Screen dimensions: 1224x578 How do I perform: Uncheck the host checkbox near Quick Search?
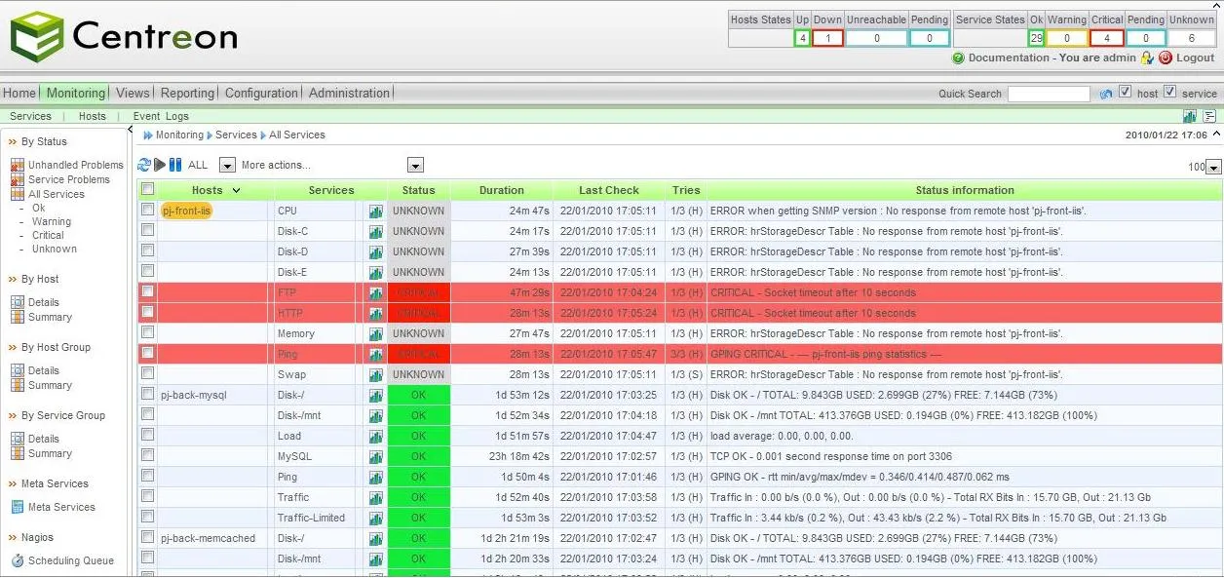coord(1126,94)
